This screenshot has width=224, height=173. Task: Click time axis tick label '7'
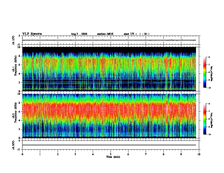(x=146, y=154)
